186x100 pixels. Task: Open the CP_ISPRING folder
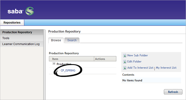[68, 71]
